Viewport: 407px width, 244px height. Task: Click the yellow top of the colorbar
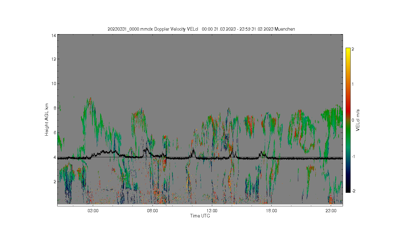pyautogui.click(x=348, y=50)
